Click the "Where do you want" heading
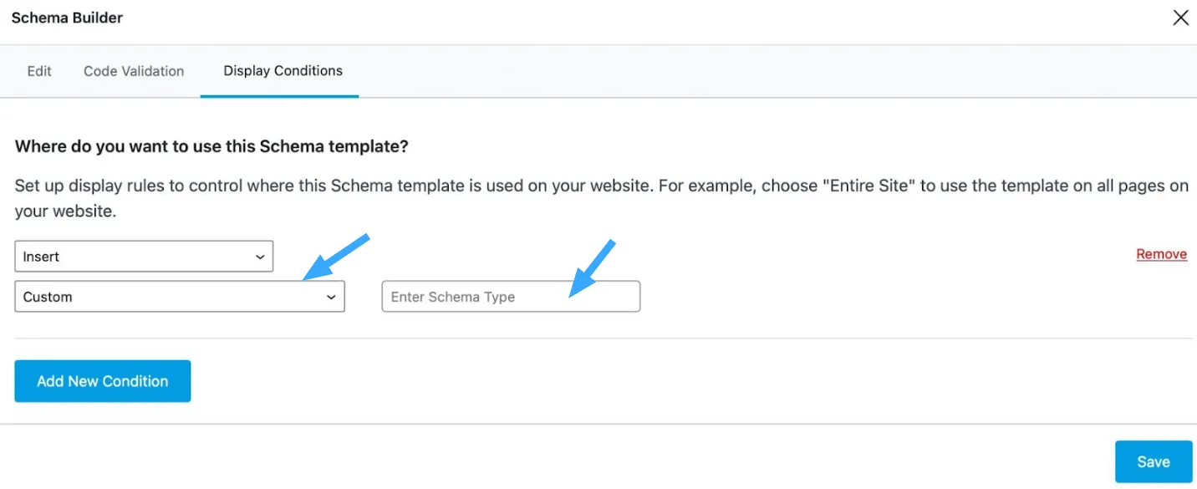Image resolution: width=1197 pixels, height=489 pixels. tap(211, 146)
